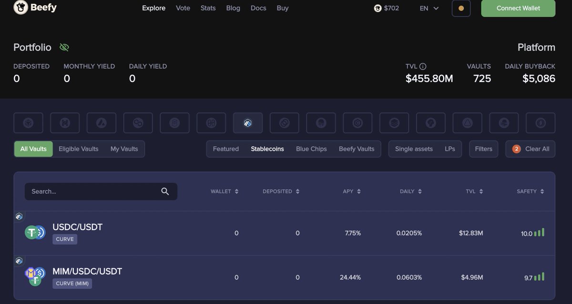The image size is (572, 304).
Task: Open the TVL info tooltip icon
Action: pyautogui.click(x=423, y=66)
